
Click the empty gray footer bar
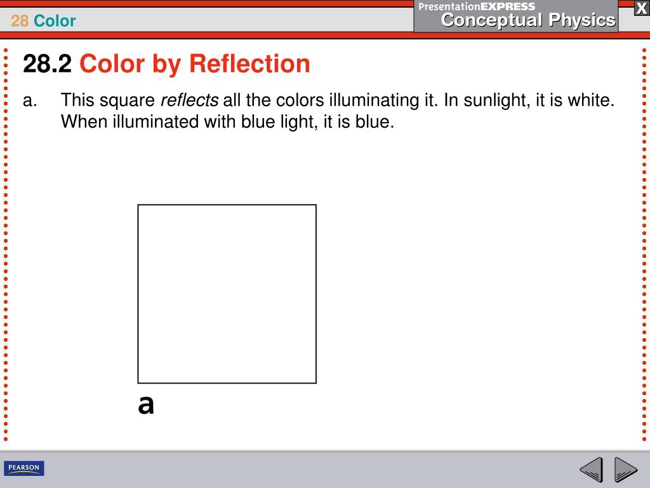[x=311, y=470]
